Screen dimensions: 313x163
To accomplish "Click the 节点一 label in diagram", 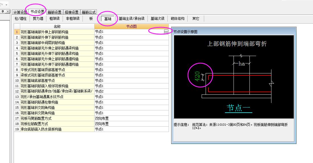I will [x=238, y=108].
